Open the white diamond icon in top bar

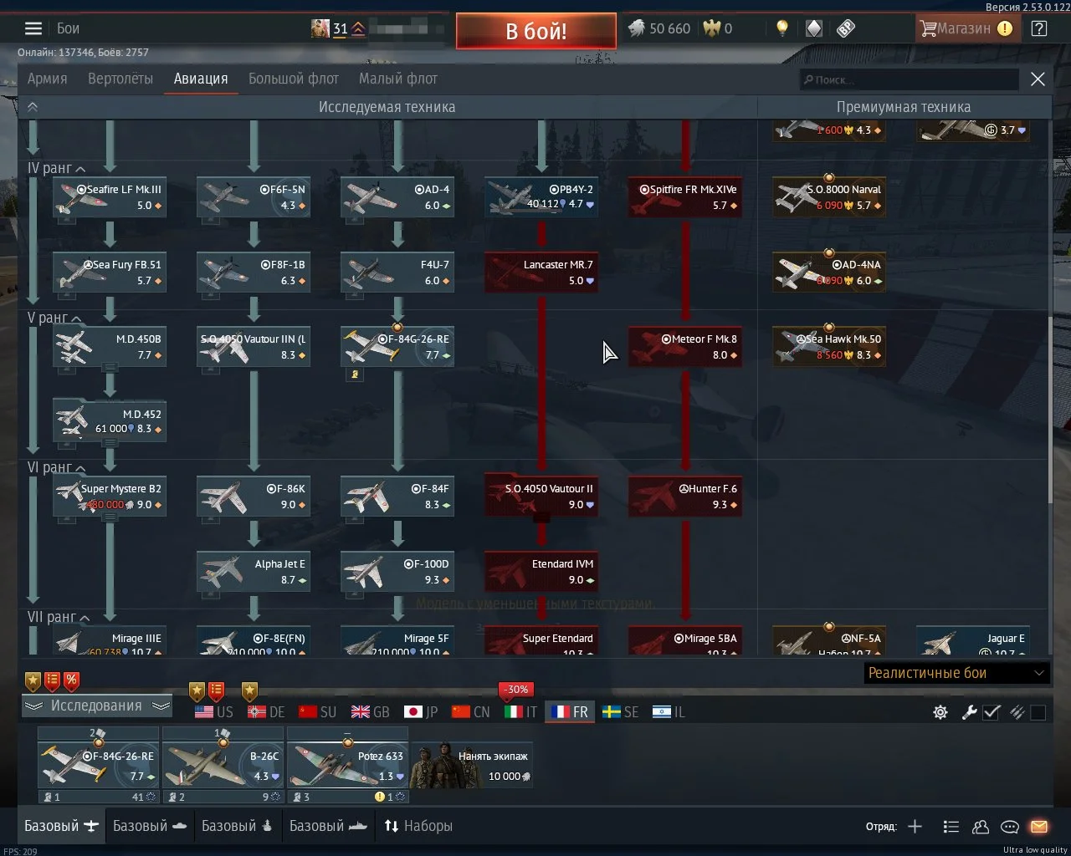tap(813, 28)
